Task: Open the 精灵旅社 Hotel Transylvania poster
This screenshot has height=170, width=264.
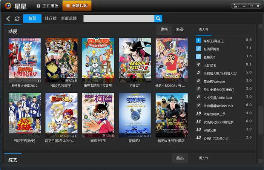Action: pyautogui.click(x=172, y=115)
